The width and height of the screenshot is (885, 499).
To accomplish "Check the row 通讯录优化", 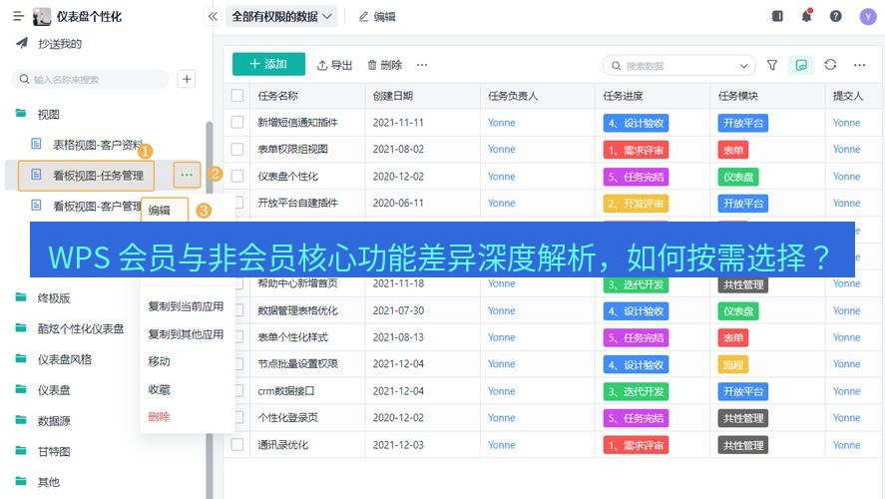I will pos(237,445).
